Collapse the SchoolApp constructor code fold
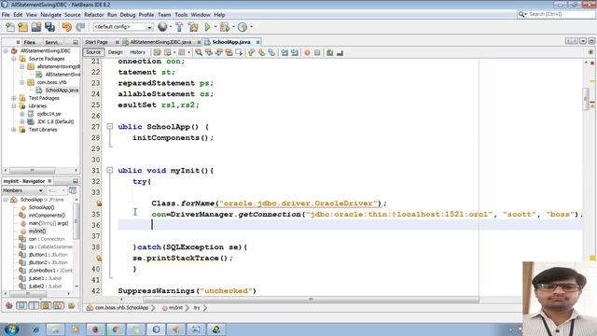 pos(110,127)
